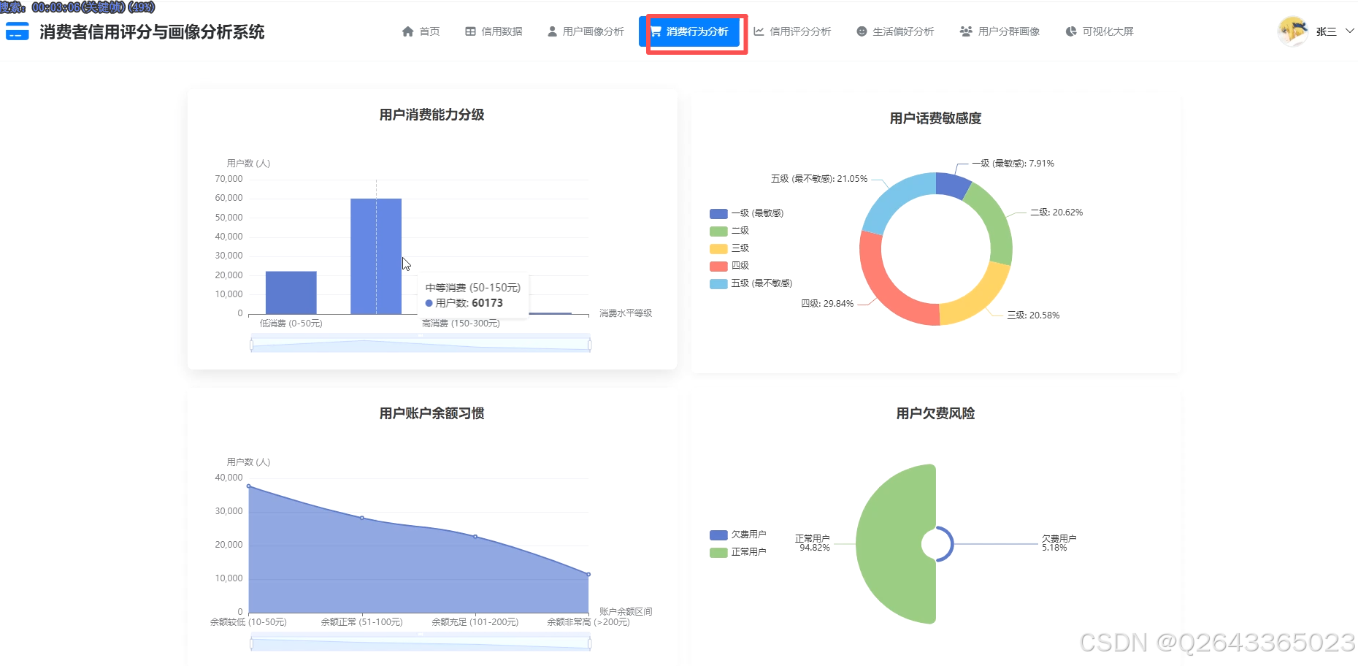Click the user icon for 用户画像分析

pos(552,31)
